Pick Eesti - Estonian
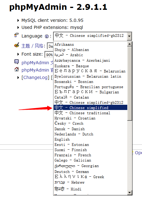The image size is (142, 200). (90, 145)
